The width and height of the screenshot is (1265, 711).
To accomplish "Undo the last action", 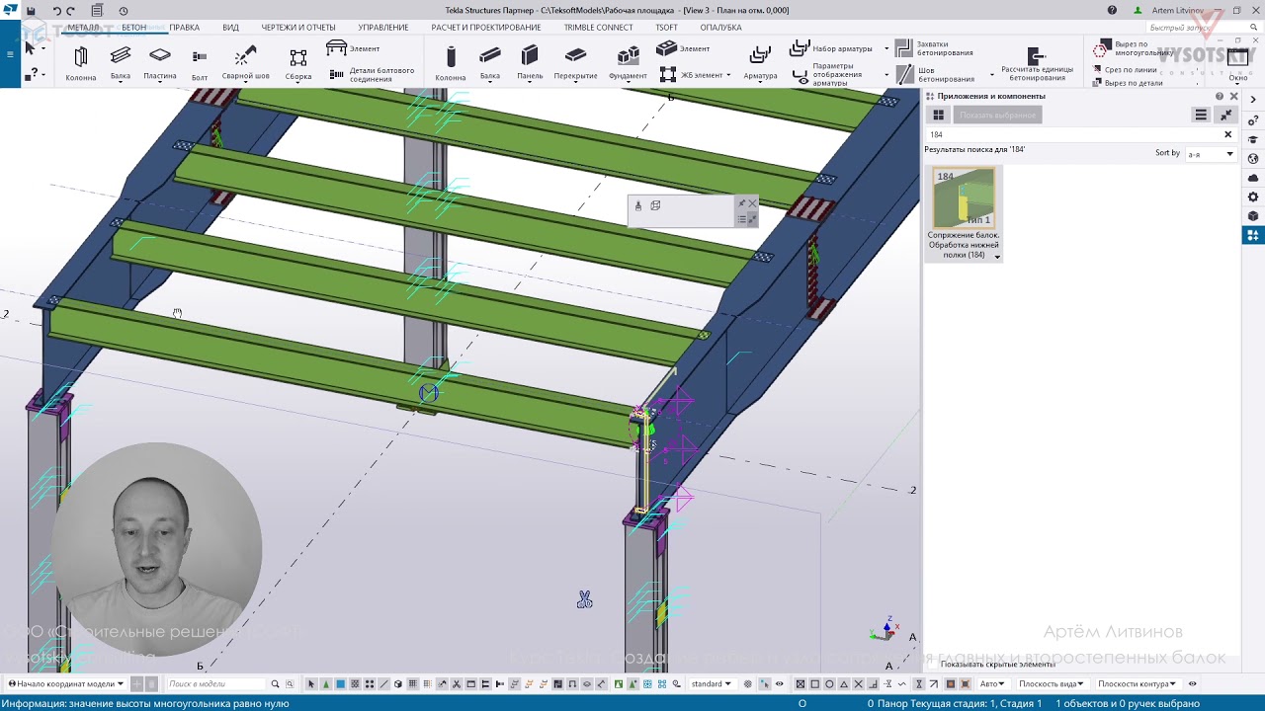I will (x=56, y=11).
